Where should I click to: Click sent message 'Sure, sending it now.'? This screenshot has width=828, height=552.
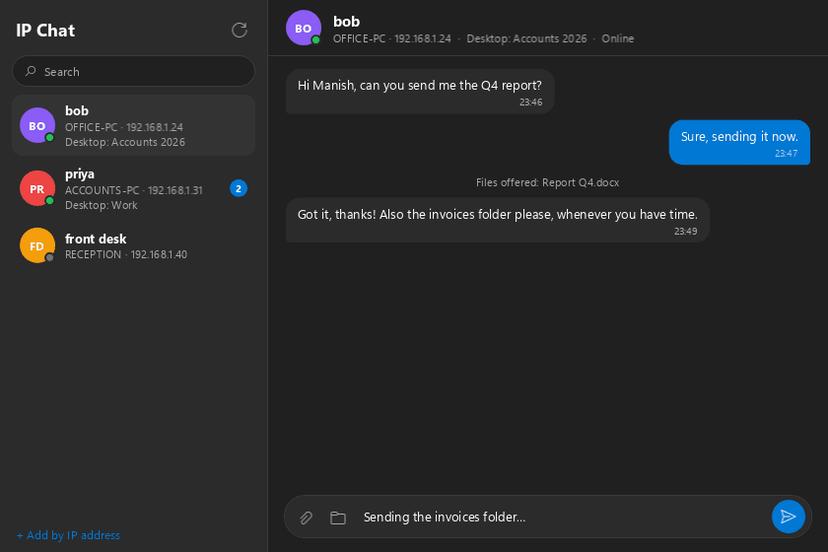pyautogui.click(x=739, y=142)
